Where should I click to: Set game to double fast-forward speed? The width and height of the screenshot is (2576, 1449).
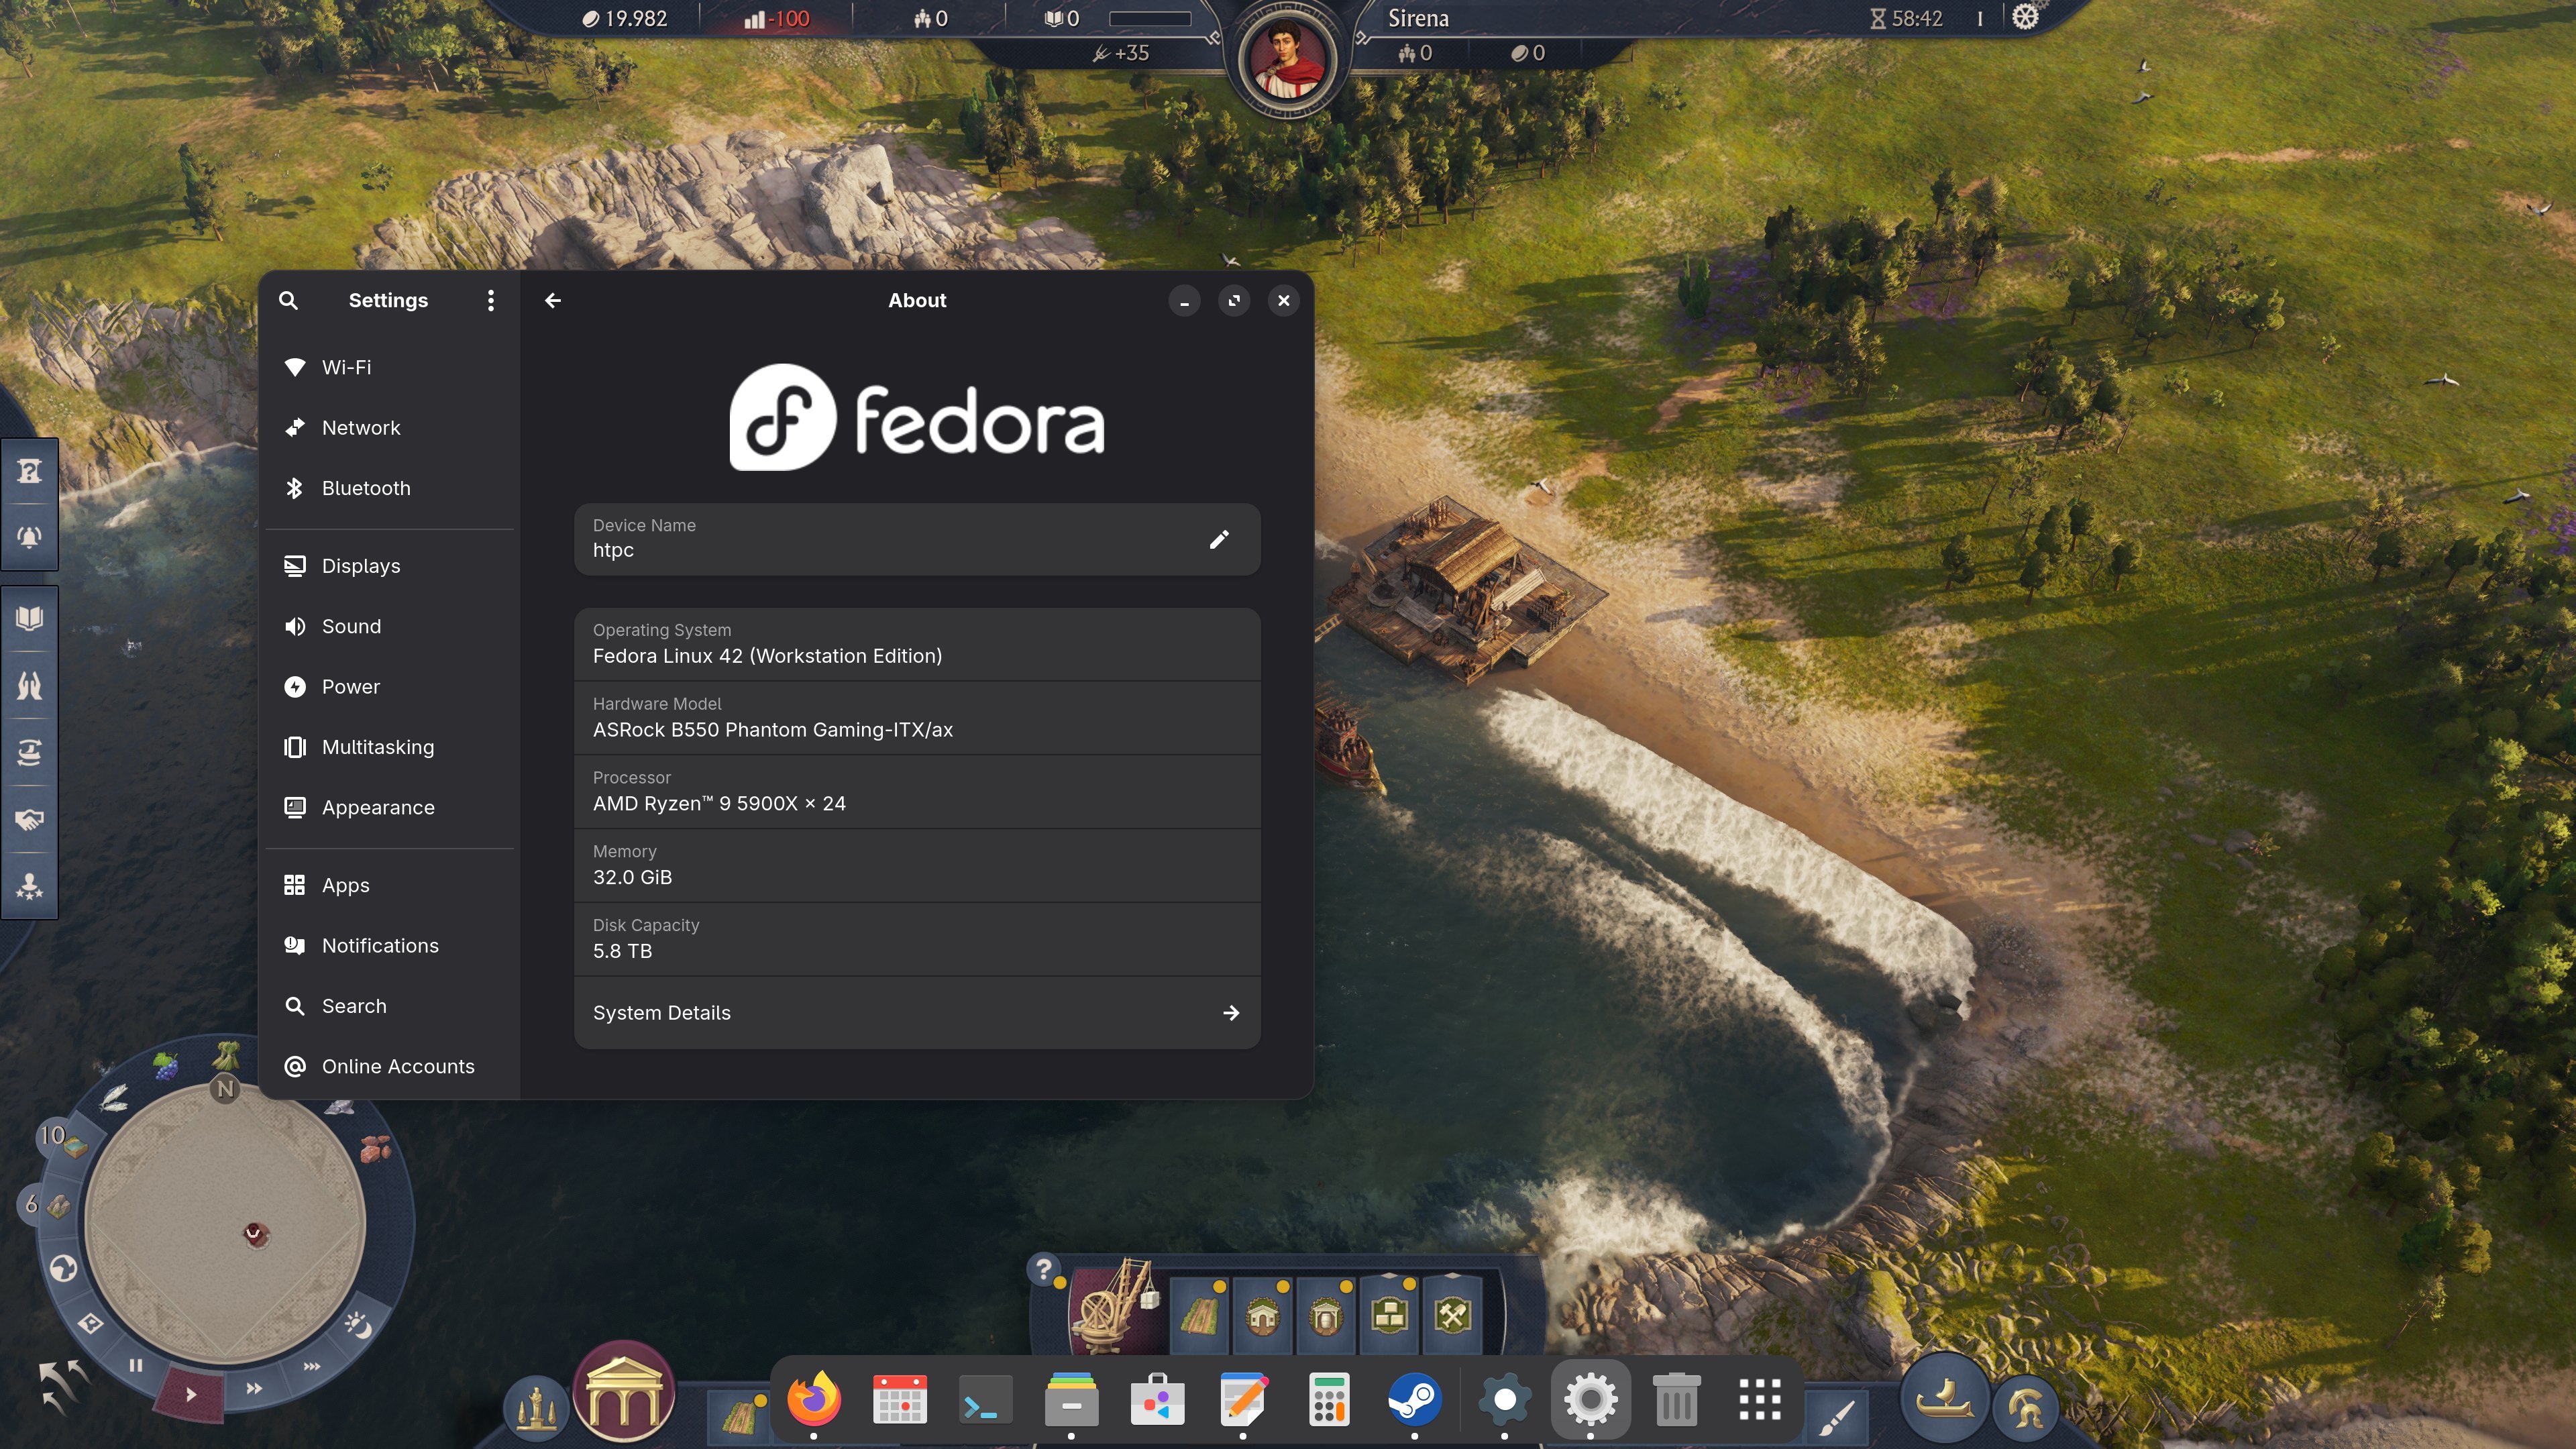[x=254, y=1388]
